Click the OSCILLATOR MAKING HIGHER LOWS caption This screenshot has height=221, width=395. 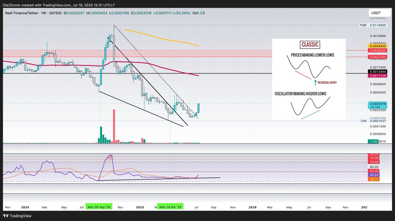(301, 94)
